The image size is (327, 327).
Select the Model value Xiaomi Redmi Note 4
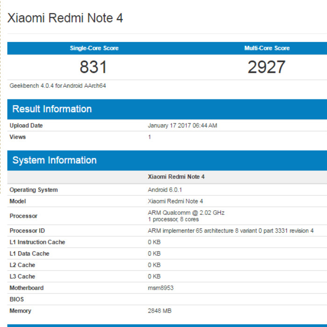tap(175, 201)
